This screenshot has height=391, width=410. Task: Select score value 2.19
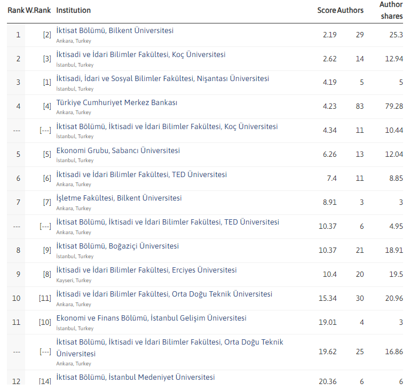tap(329, 35)
